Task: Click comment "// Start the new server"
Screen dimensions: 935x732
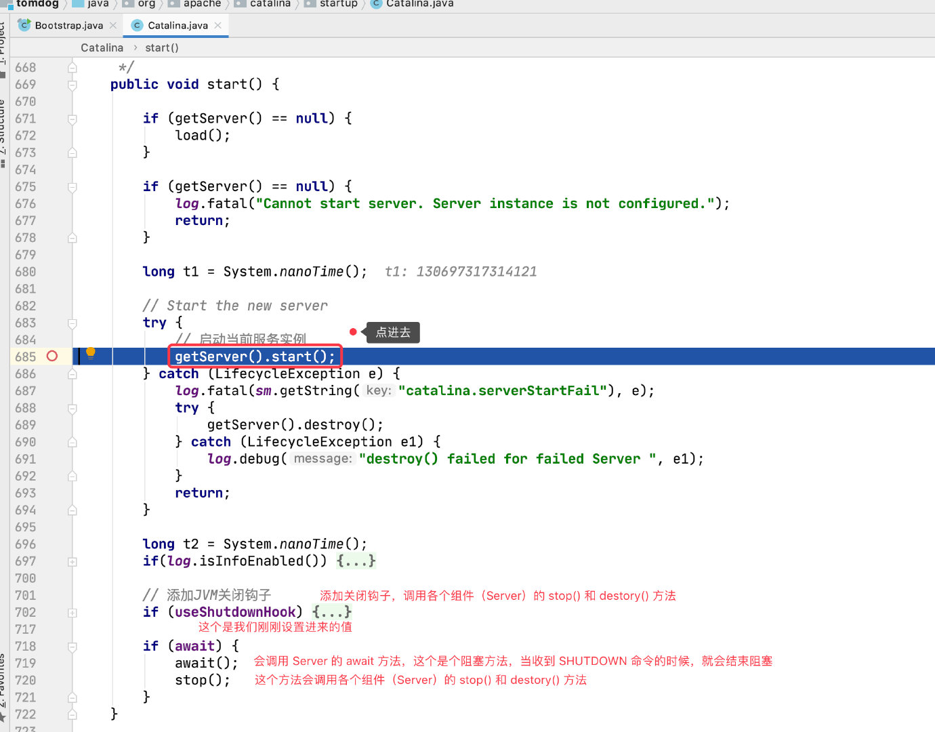Action: 235,306
